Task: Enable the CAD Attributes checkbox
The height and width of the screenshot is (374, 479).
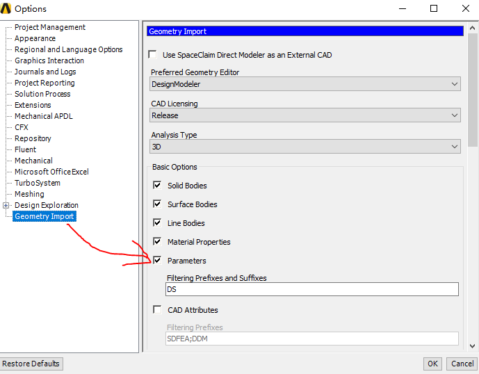Action: (157, 309)
